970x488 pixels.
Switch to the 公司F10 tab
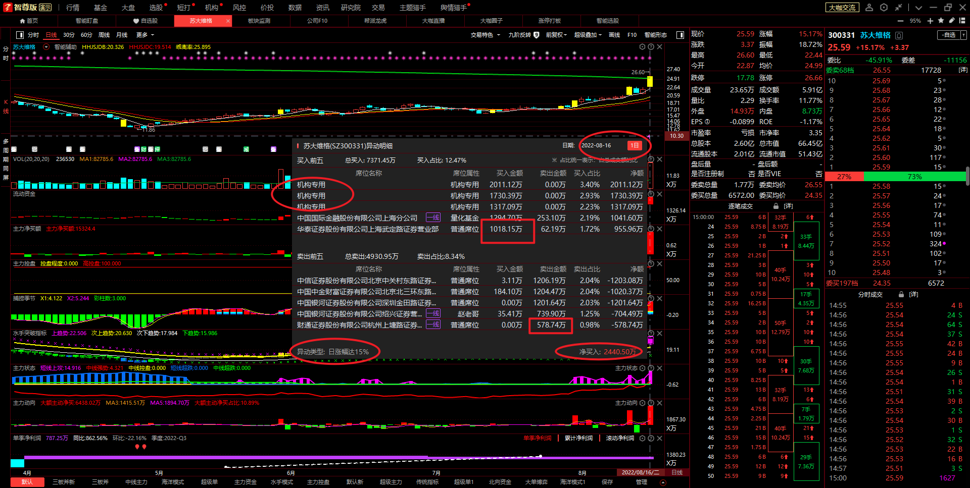coord(317,21)
